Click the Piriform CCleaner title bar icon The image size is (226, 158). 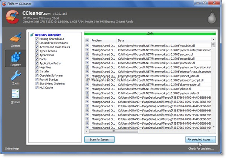4,4
